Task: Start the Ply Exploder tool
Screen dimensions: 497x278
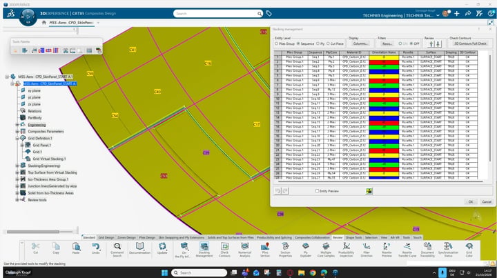Action: coord(306,246)
